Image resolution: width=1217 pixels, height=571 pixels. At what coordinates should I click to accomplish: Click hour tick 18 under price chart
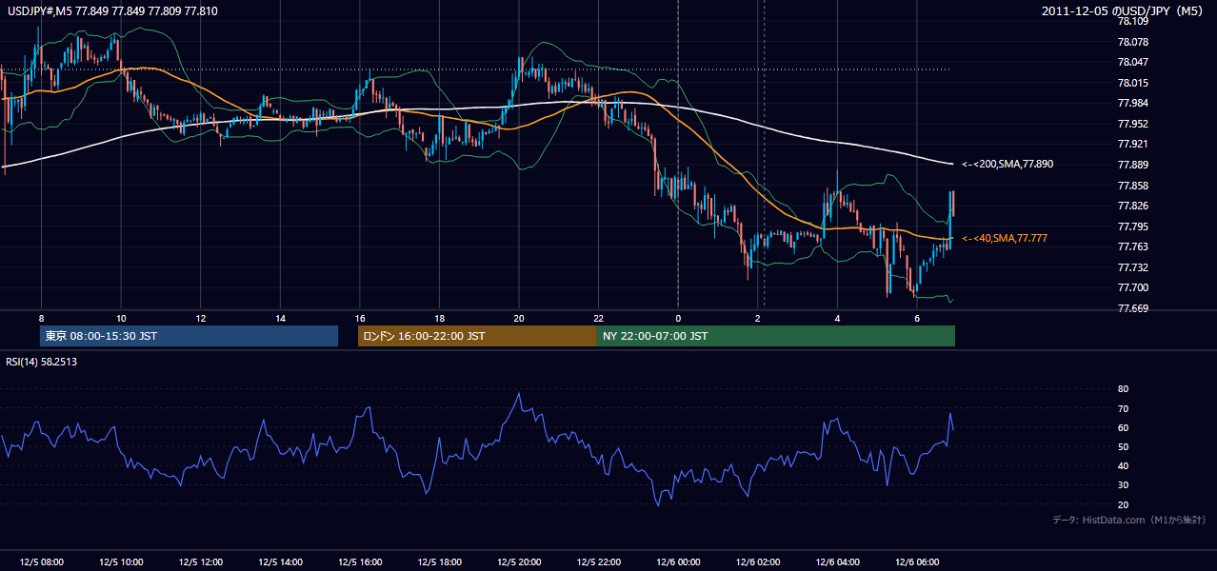click(x=439, y=318)
